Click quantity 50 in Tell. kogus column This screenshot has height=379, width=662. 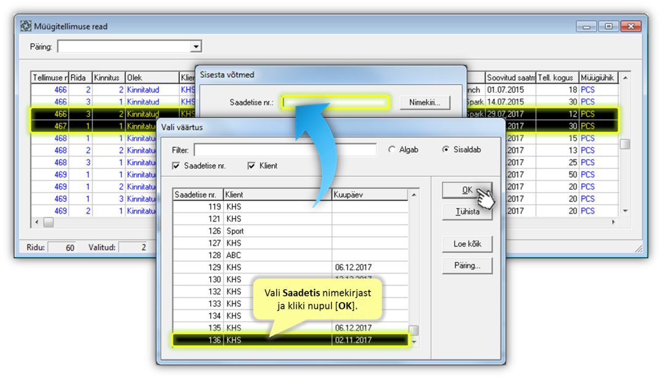pos(573,175)
